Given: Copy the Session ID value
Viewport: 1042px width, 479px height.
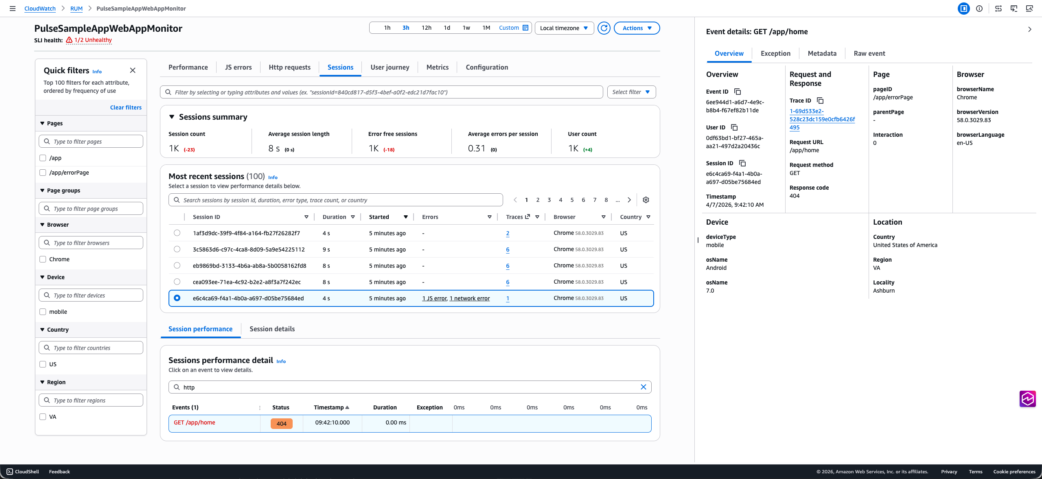Looking at the screenshot, I should pos(743,163).
